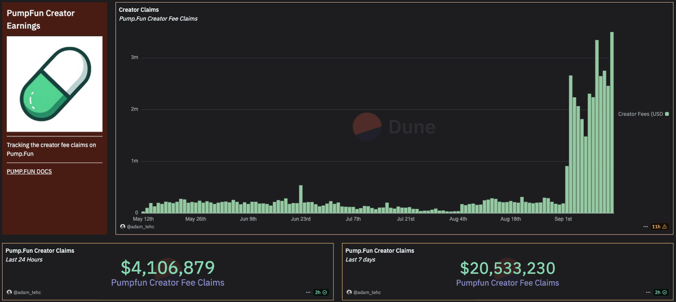Click the 'Tracking the creator fee claims' description text
Viewport: 676px width, 302px height.
[x=51, y=149]
